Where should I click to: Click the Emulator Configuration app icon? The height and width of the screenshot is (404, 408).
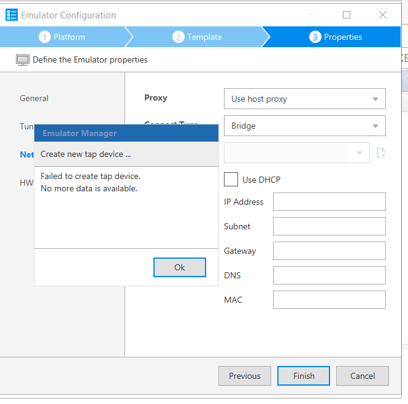point(12,15)
